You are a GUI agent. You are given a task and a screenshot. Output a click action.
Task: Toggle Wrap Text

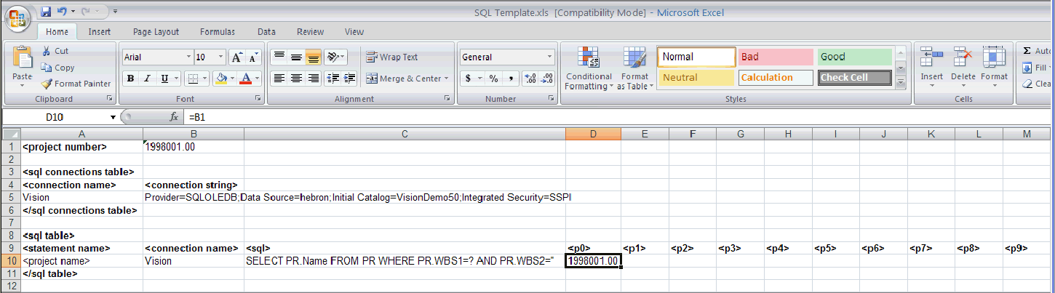[392, 57]
